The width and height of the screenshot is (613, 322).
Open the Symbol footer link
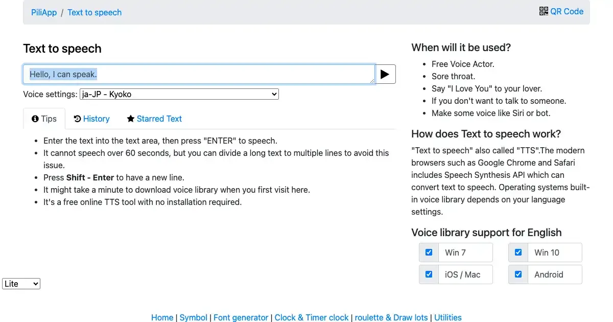(x=193, y=317)
